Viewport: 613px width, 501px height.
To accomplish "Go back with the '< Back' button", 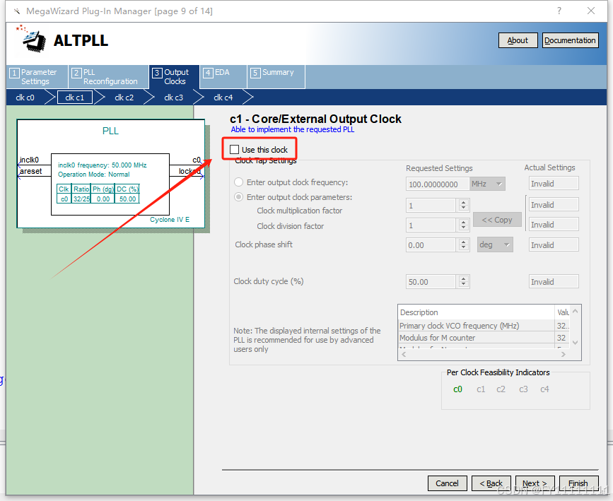I will point(491,483).
